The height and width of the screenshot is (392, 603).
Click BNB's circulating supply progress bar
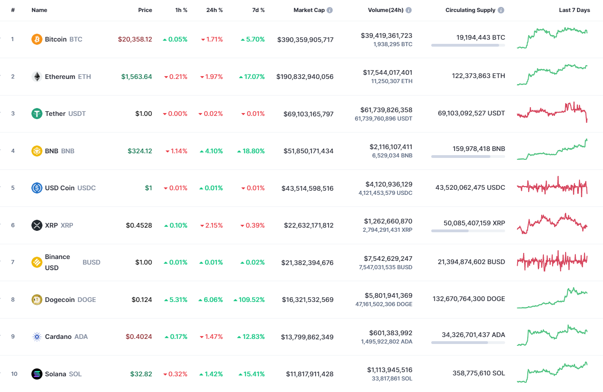468,156
